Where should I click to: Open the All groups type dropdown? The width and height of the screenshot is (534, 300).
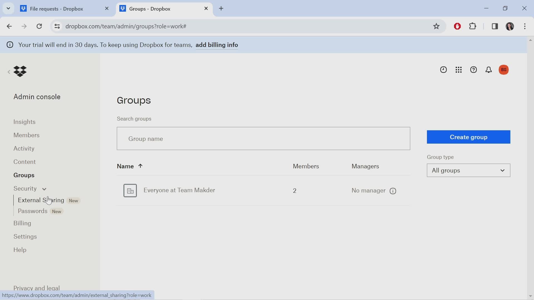[x=468, y=170]
